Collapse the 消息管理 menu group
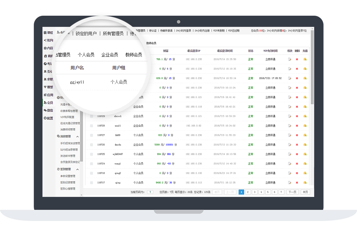Screen dimensions: 357x237 [78, 137]
